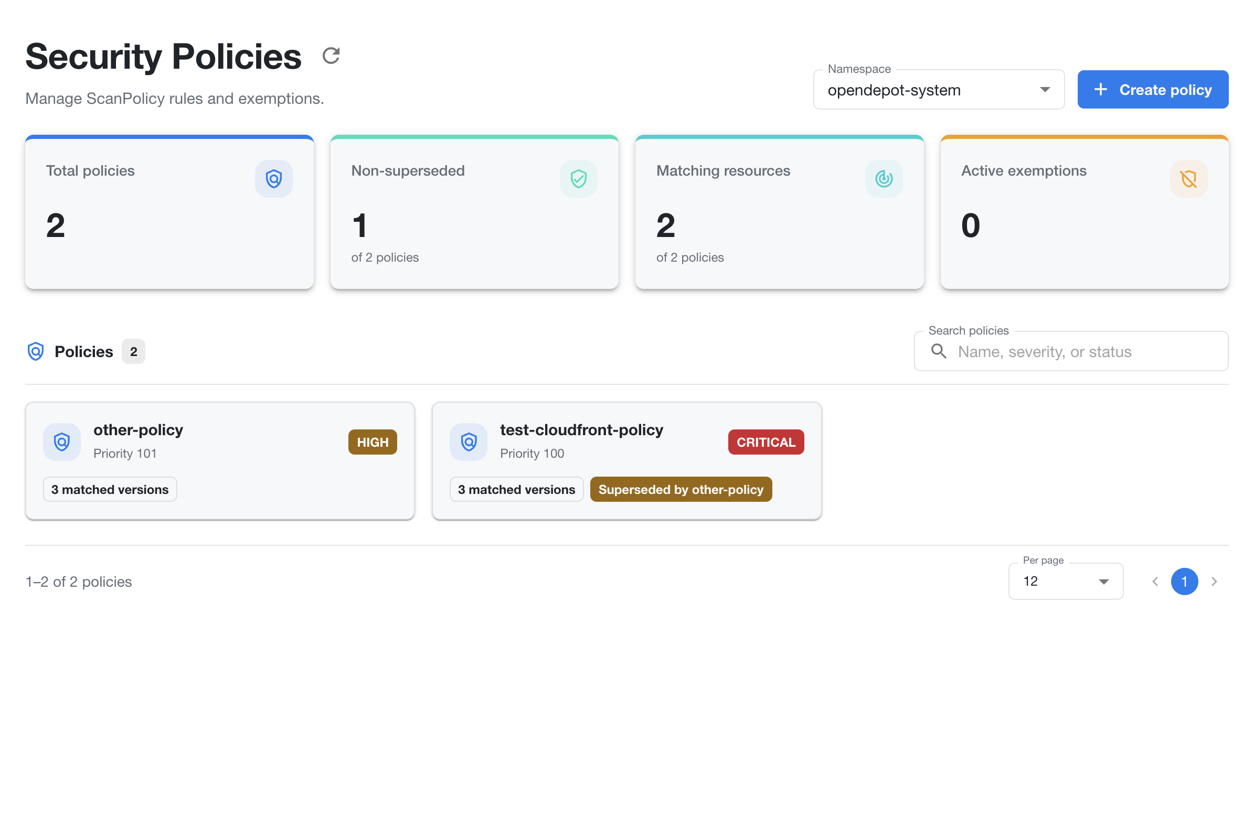Click the magnifier icon in Search policies

(x=939, y=351)
